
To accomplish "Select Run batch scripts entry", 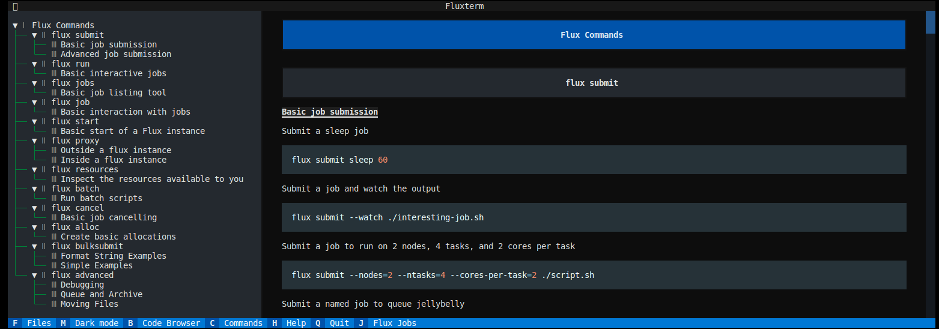I will click(x=102, y=198).
